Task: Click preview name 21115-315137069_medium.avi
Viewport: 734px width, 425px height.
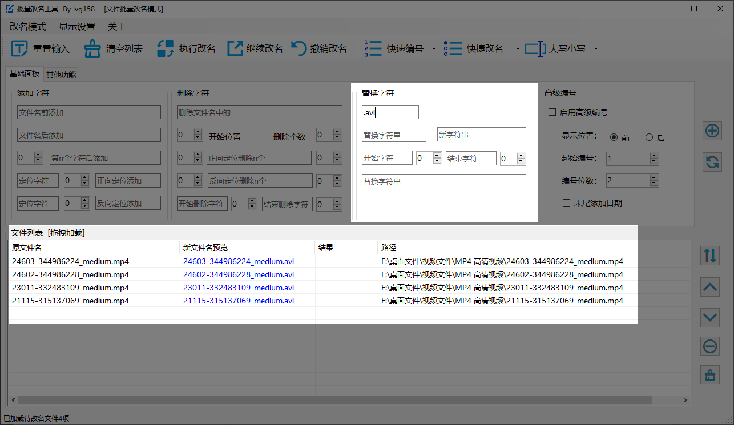Action: 239,301
